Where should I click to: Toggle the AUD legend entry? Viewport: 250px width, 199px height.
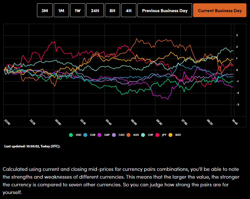[135, 135]
